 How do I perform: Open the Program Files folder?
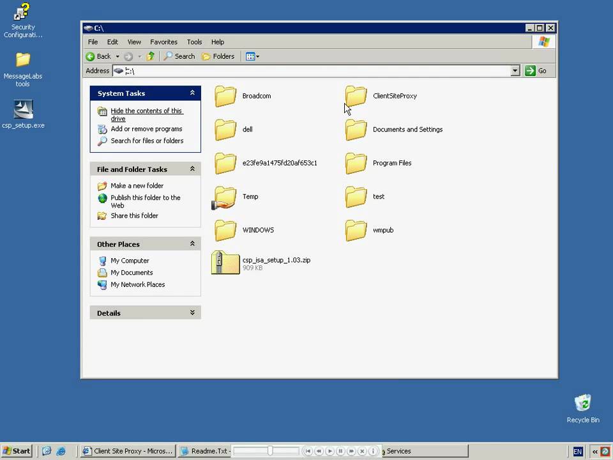pos(356,164)
